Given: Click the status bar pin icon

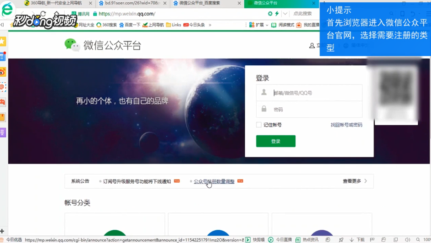Looking at the screenshot, I should coord(341,240).
